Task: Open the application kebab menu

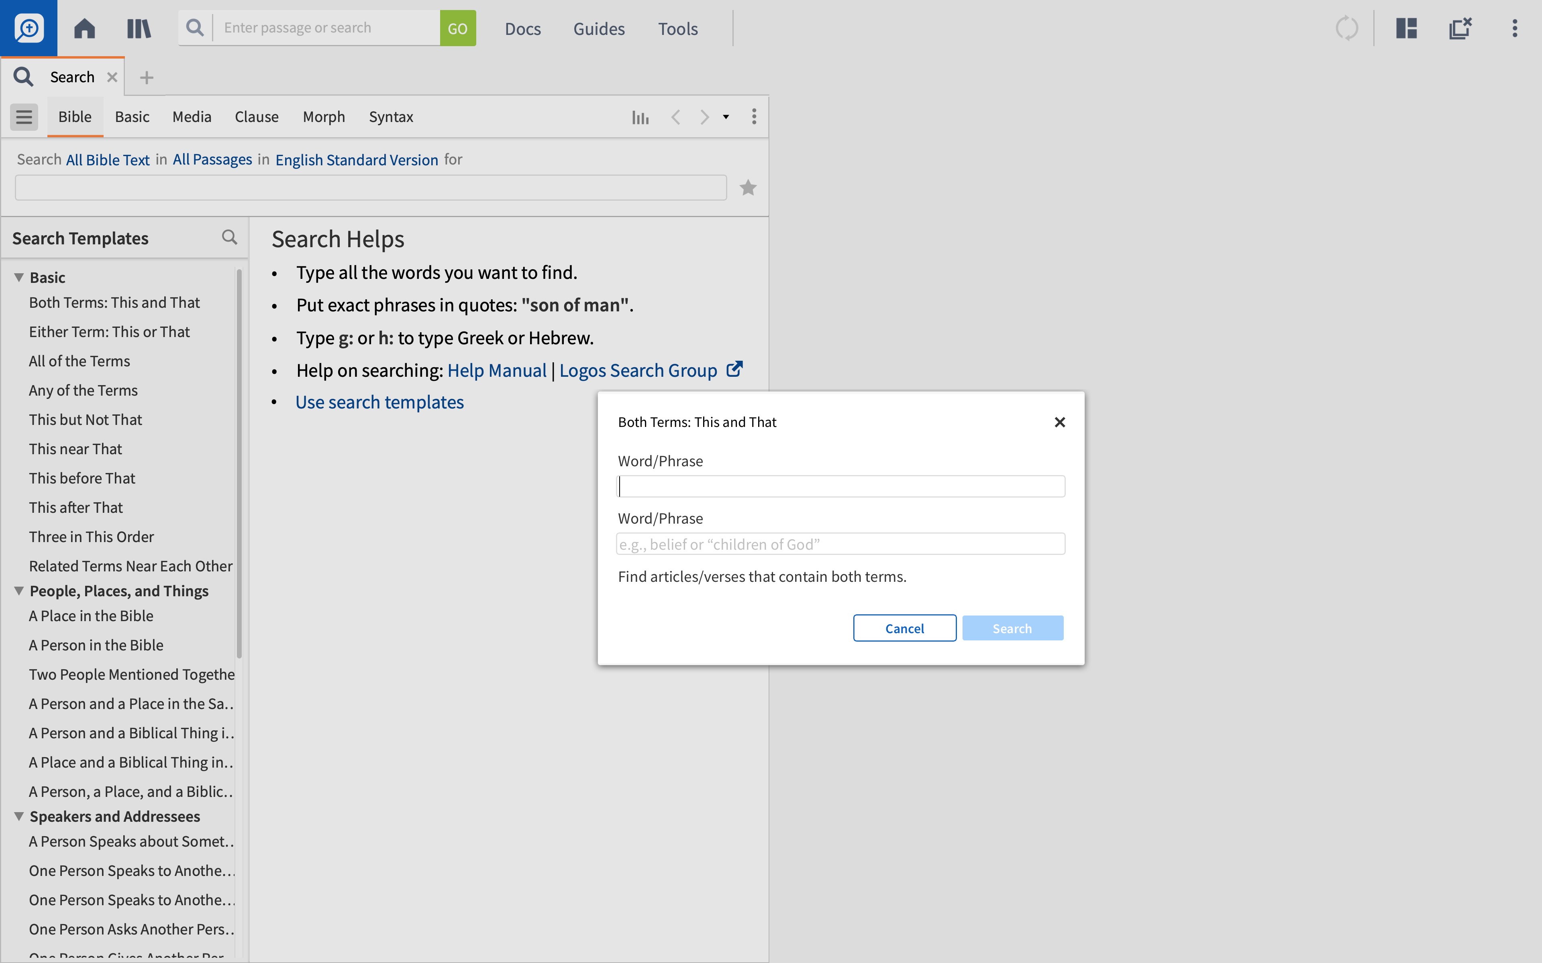Action: pos(1515,28)
